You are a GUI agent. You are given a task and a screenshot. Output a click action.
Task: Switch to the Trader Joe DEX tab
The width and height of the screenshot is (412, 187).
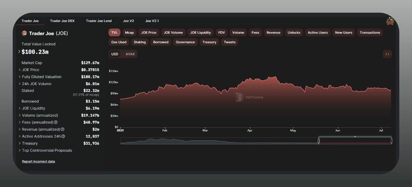[x=62, y=21]
